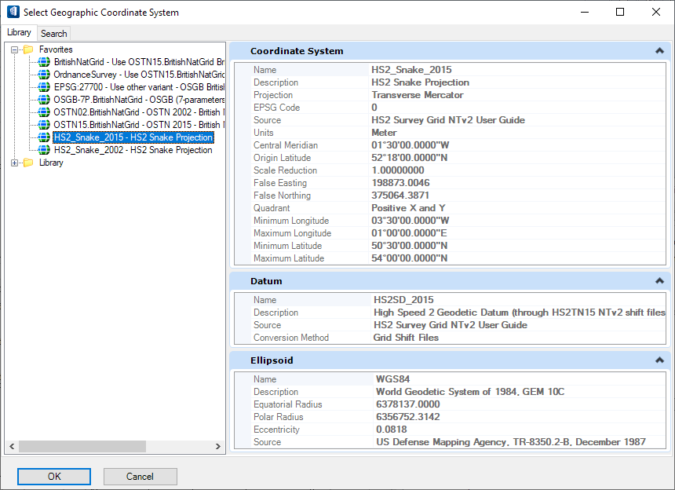The height and width of the screenshot is (490, 675).
Task: Click the globe icon next to OrdnanceSurvey entry
Action: point(45,75)
